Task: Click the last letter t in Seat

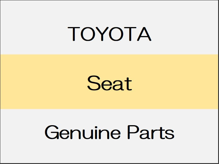Action: pos(128,84)
